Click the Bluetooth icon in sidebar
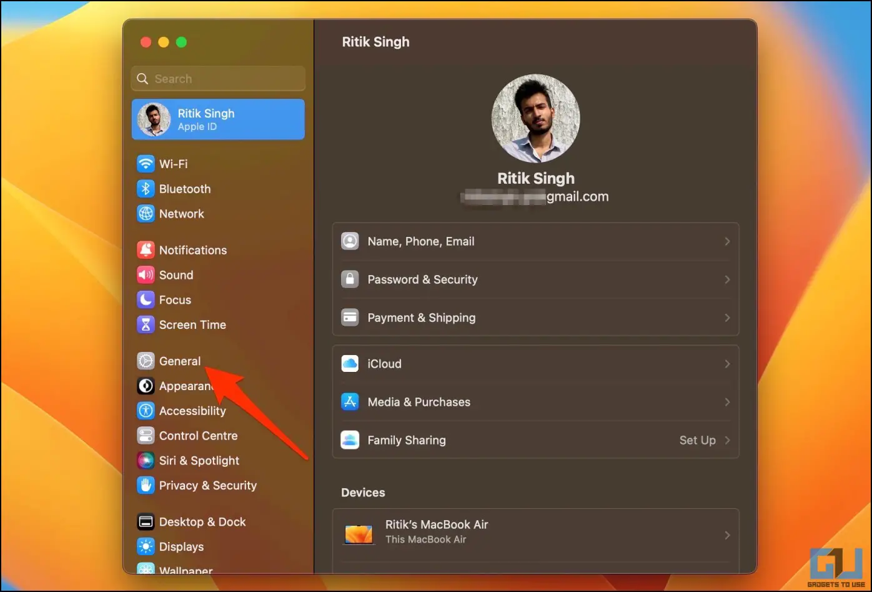Image resolution: width=872 pixels, height=592 pixels. pos(146,189)
